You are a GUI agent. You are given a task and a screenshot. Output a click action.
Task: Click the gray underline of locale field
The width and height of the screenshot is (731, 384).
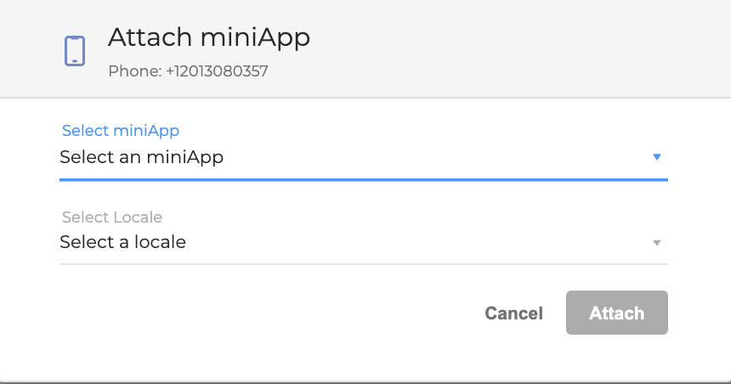[x=364, y=264]
